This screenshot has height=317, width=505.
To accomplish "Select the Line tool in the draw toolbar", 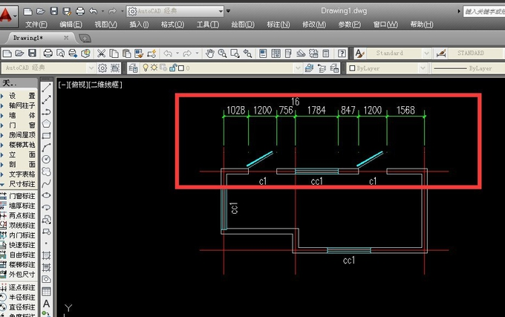I will point(46,88).
